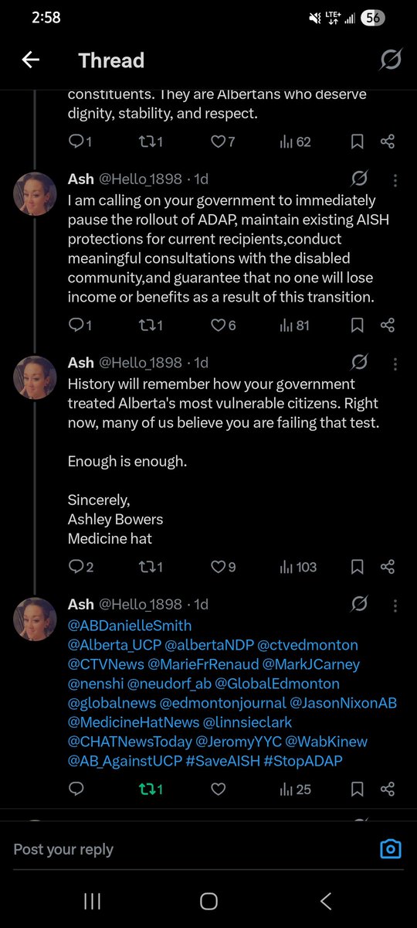Open the camera icon in the reply bar
Viewport: 417px width, 928px height.
click(391, 849)
